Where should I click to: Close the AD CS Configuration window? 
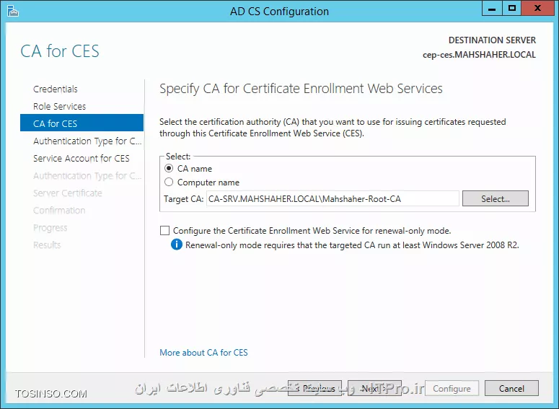coord(537,8)
